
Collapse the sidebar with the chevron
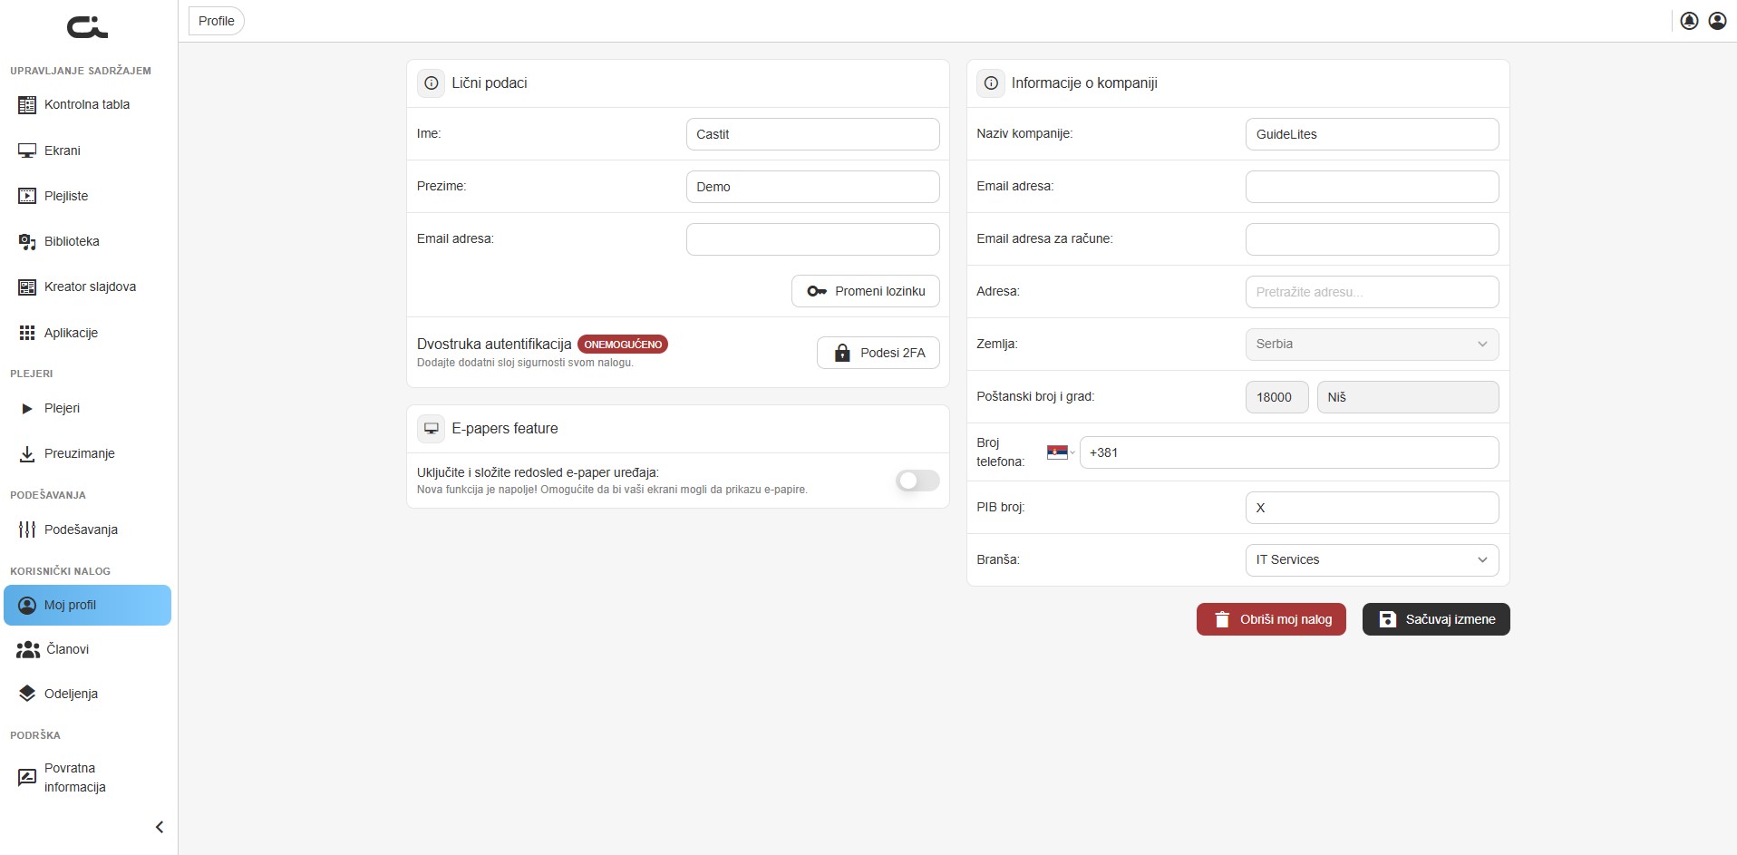[x=160, y=827]
